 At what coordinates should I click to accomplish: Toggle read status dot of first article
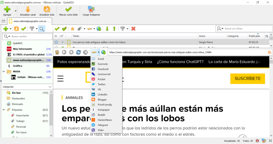pos(62,42)
